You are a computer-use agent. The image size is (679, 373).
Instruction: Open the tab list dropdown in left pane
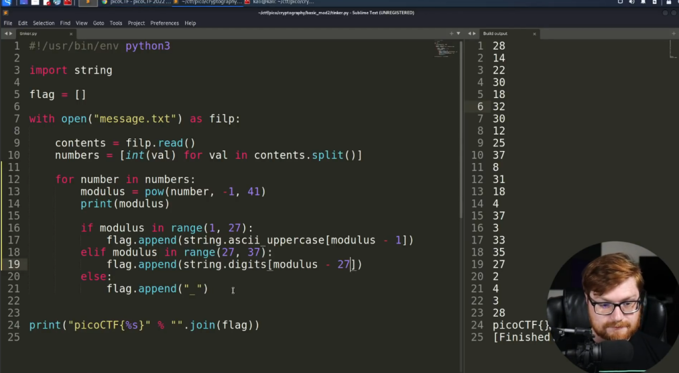pyautogui.click(x=458, y=33)
